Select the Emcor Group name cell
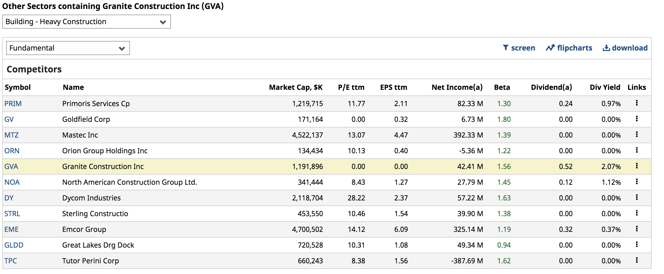This screenshot has width=664, height=274. point(84,229)
